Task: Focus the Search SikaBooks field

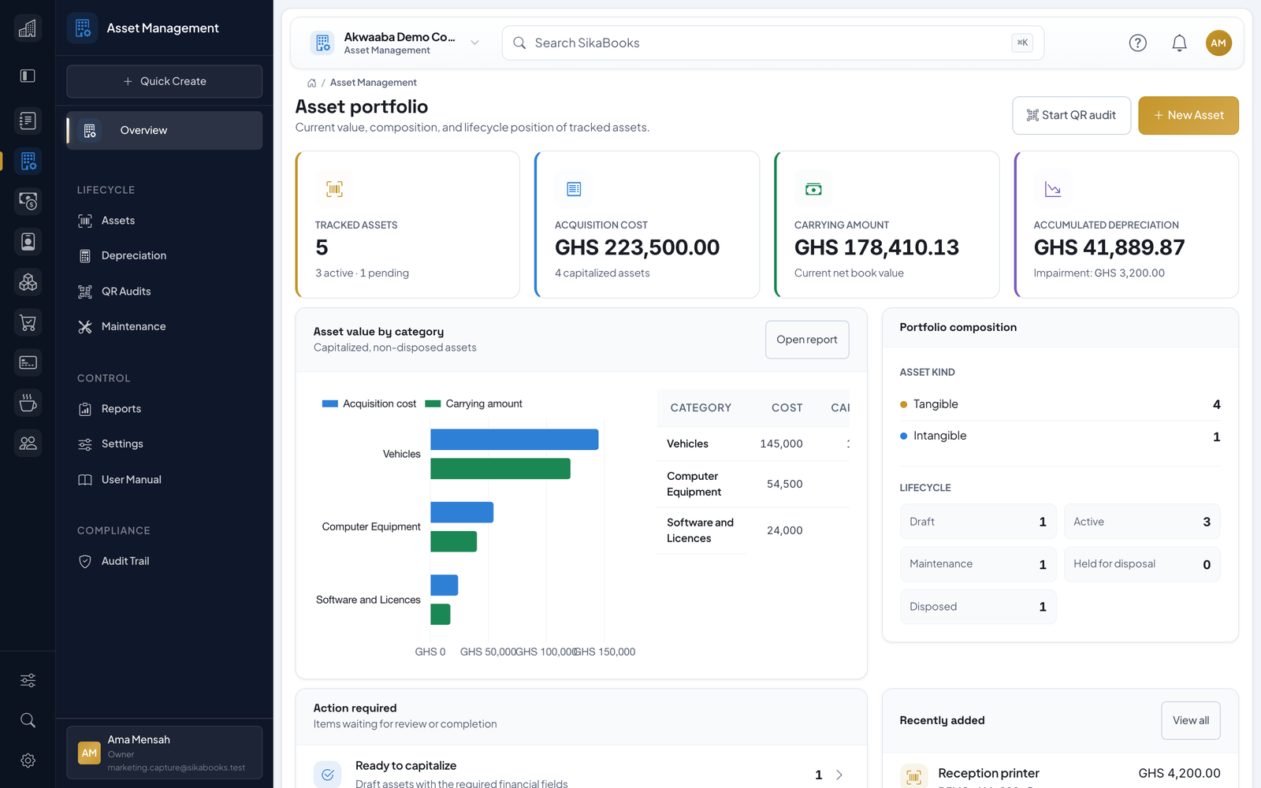Action: coord(773,43)
